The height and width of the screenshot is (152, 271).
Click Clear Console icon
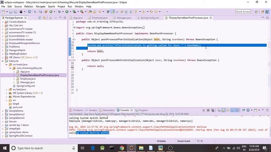pyautogui.click(x=219, y=110)
